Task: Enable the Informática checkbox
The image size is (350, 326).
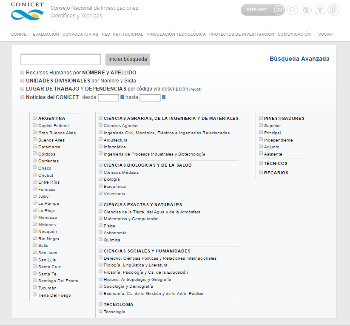Action: (x=100, y=147)
